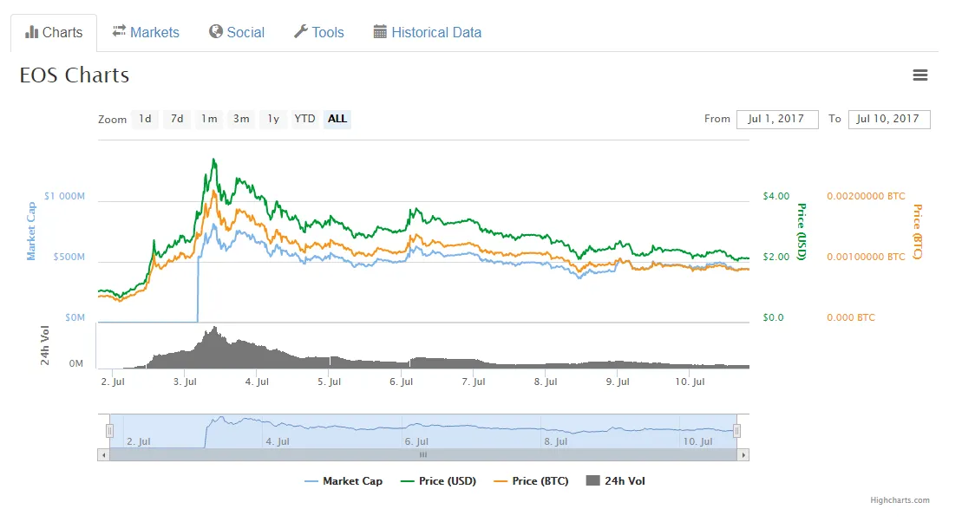The image size is (975, 522).
Task: Grab the navigator right range handle
Action: point(736,431)
